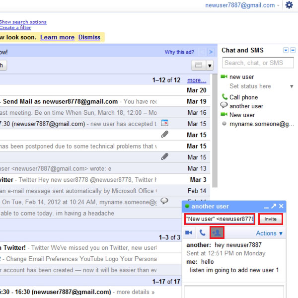Click the more... link by 1–12 of 12
Viewport: 298px width, 298px height.
[197, 80]
